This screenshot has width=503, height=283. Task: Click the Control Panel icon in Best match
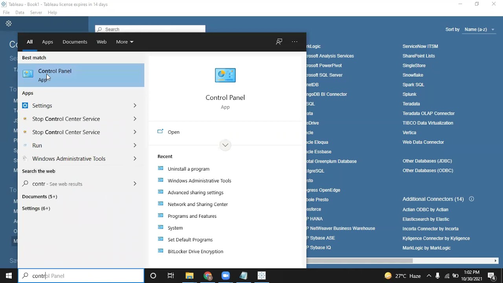coord(28,74)
